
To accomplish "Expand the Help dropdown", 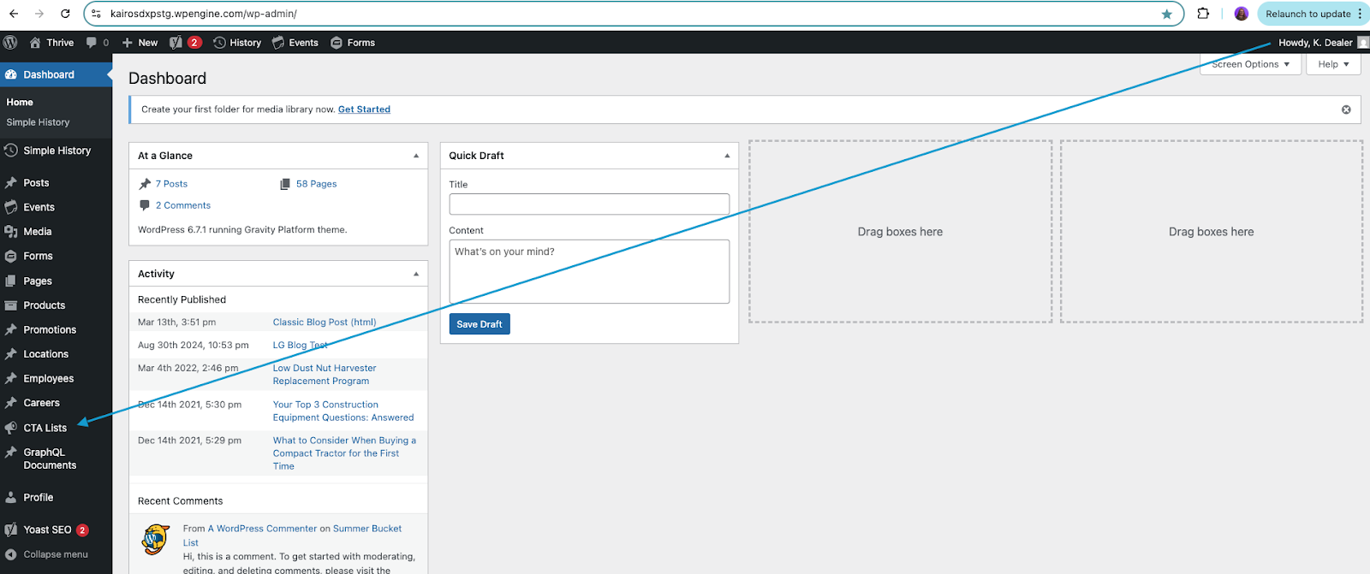I will point(1333,64).
